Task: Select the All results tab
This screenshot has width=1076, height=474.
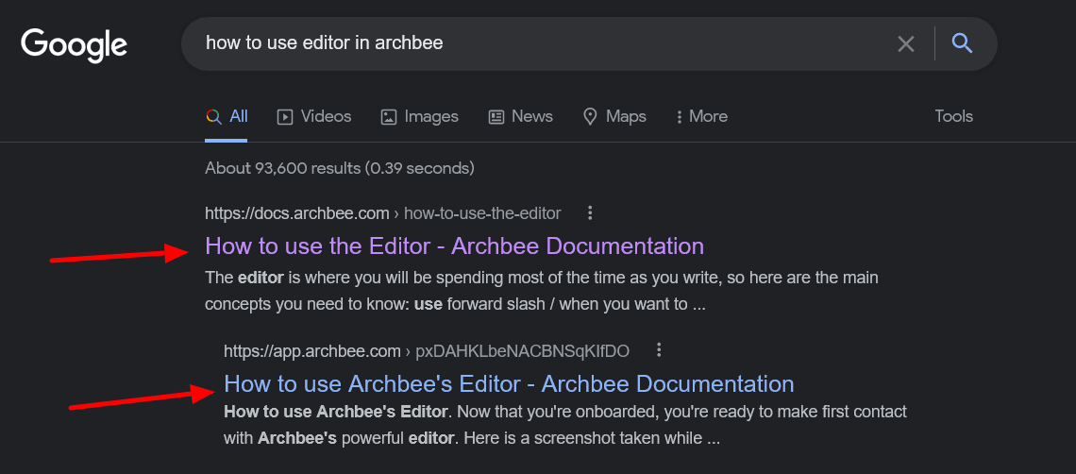Action: (227, 116)
